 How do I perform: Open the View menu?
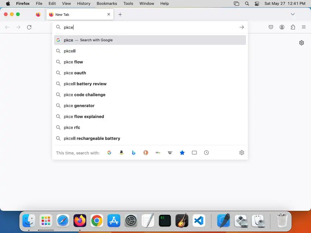[x=66, y=3]
